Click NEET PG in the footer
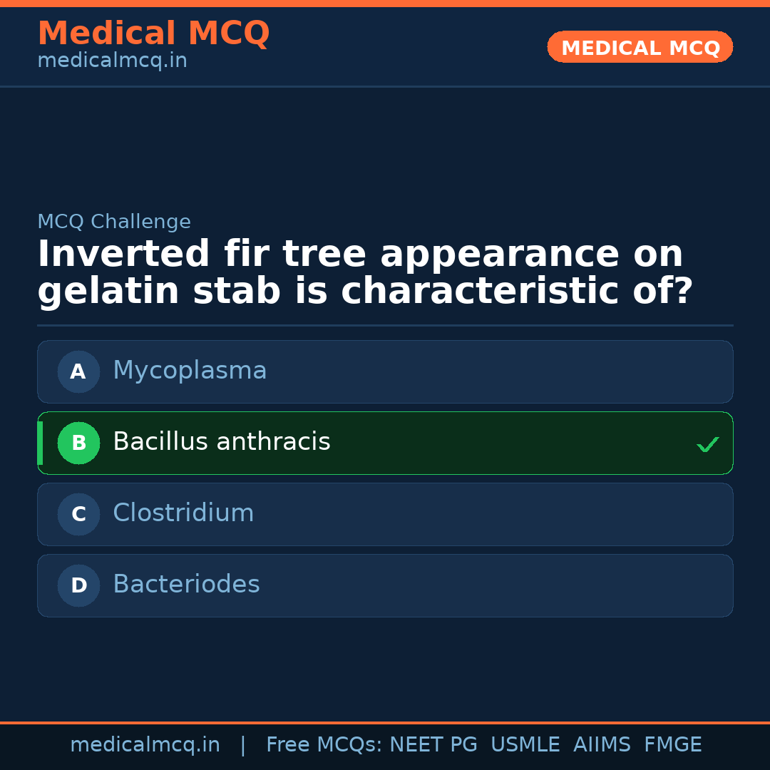 (x=433, y=745)
